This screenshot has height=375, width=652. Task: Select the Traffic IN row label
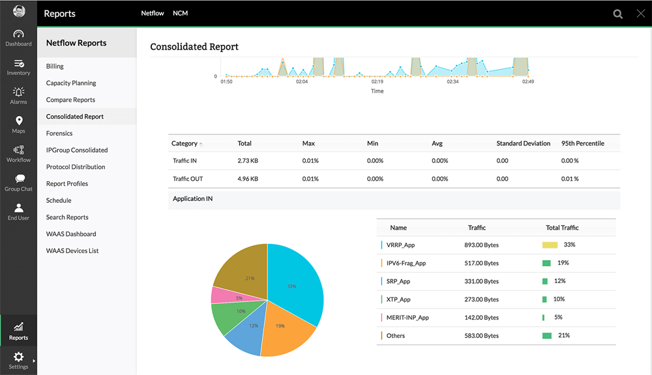tap(185, 161)
